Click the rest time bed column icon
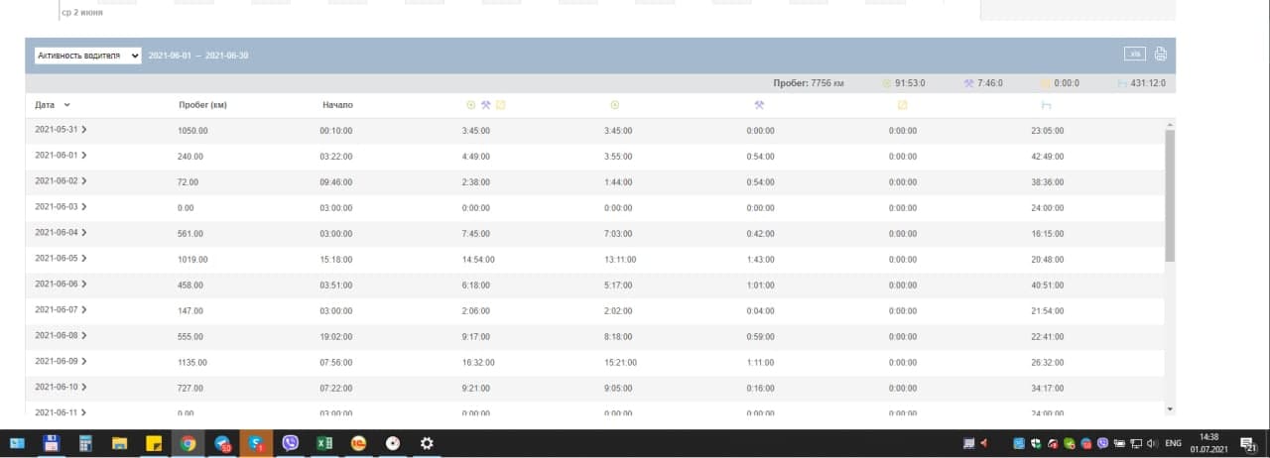This screenshot has width=1270, height=458. coord(1045,105)
